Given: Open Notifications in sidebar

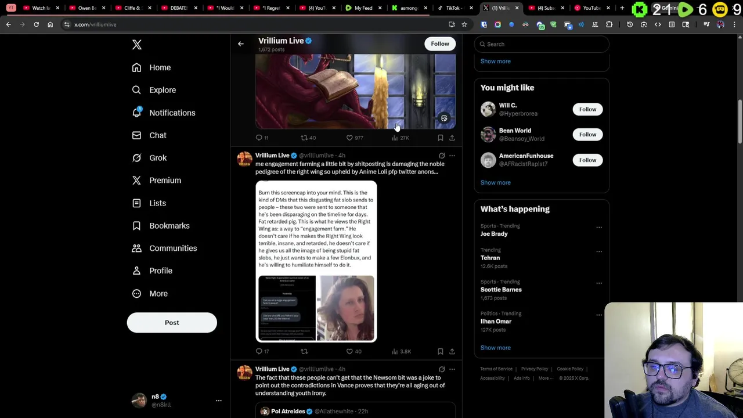Looking at the screenshot, I should (x=163, y=113).
